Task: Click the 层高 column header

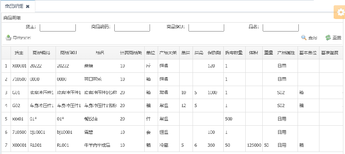Action: coord(199,53)
